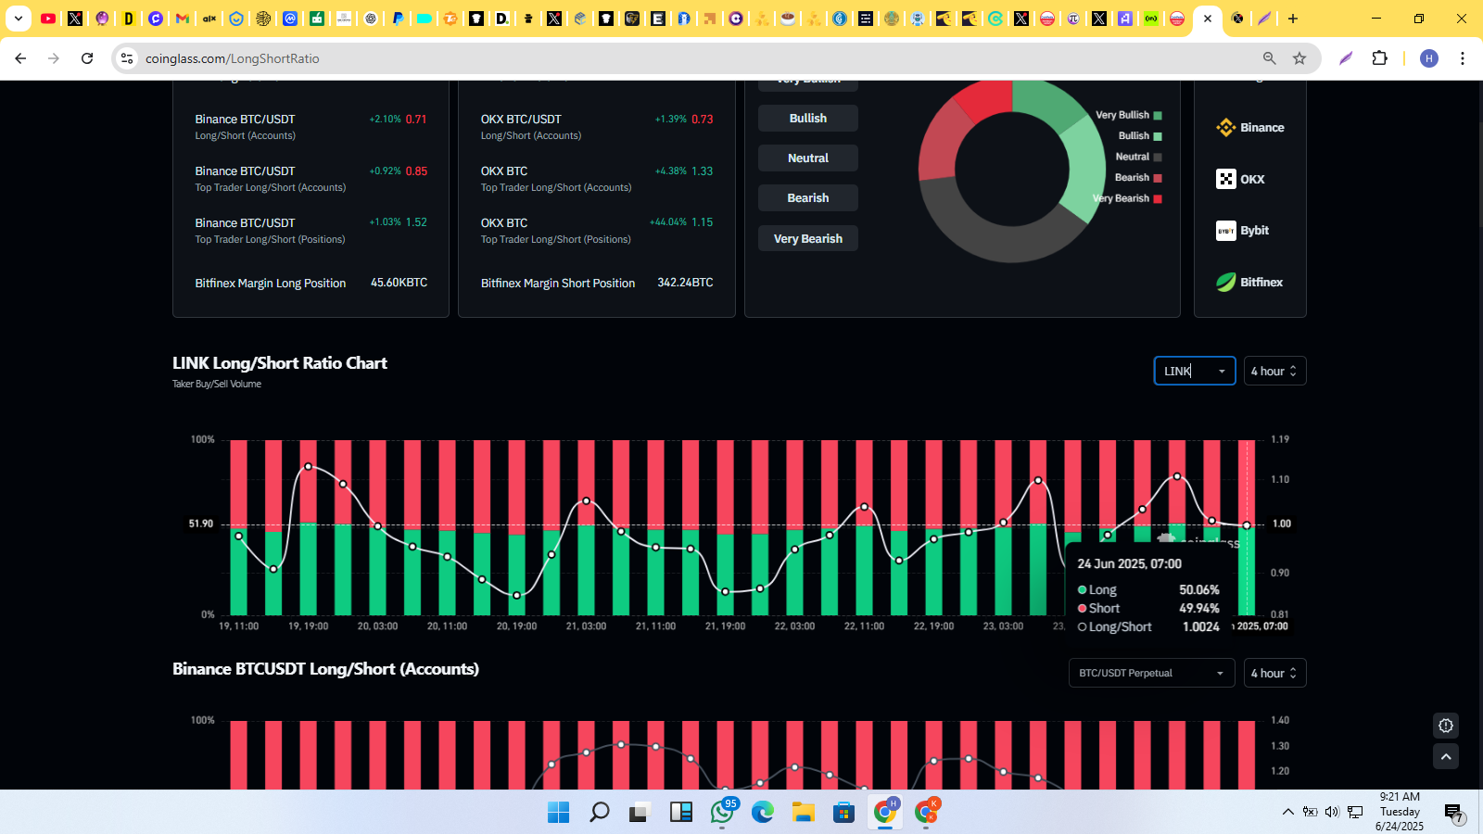This screenshot has width=1483, height=834.
Task: Open the purple feather extension icon
Action: [1346, 58]
